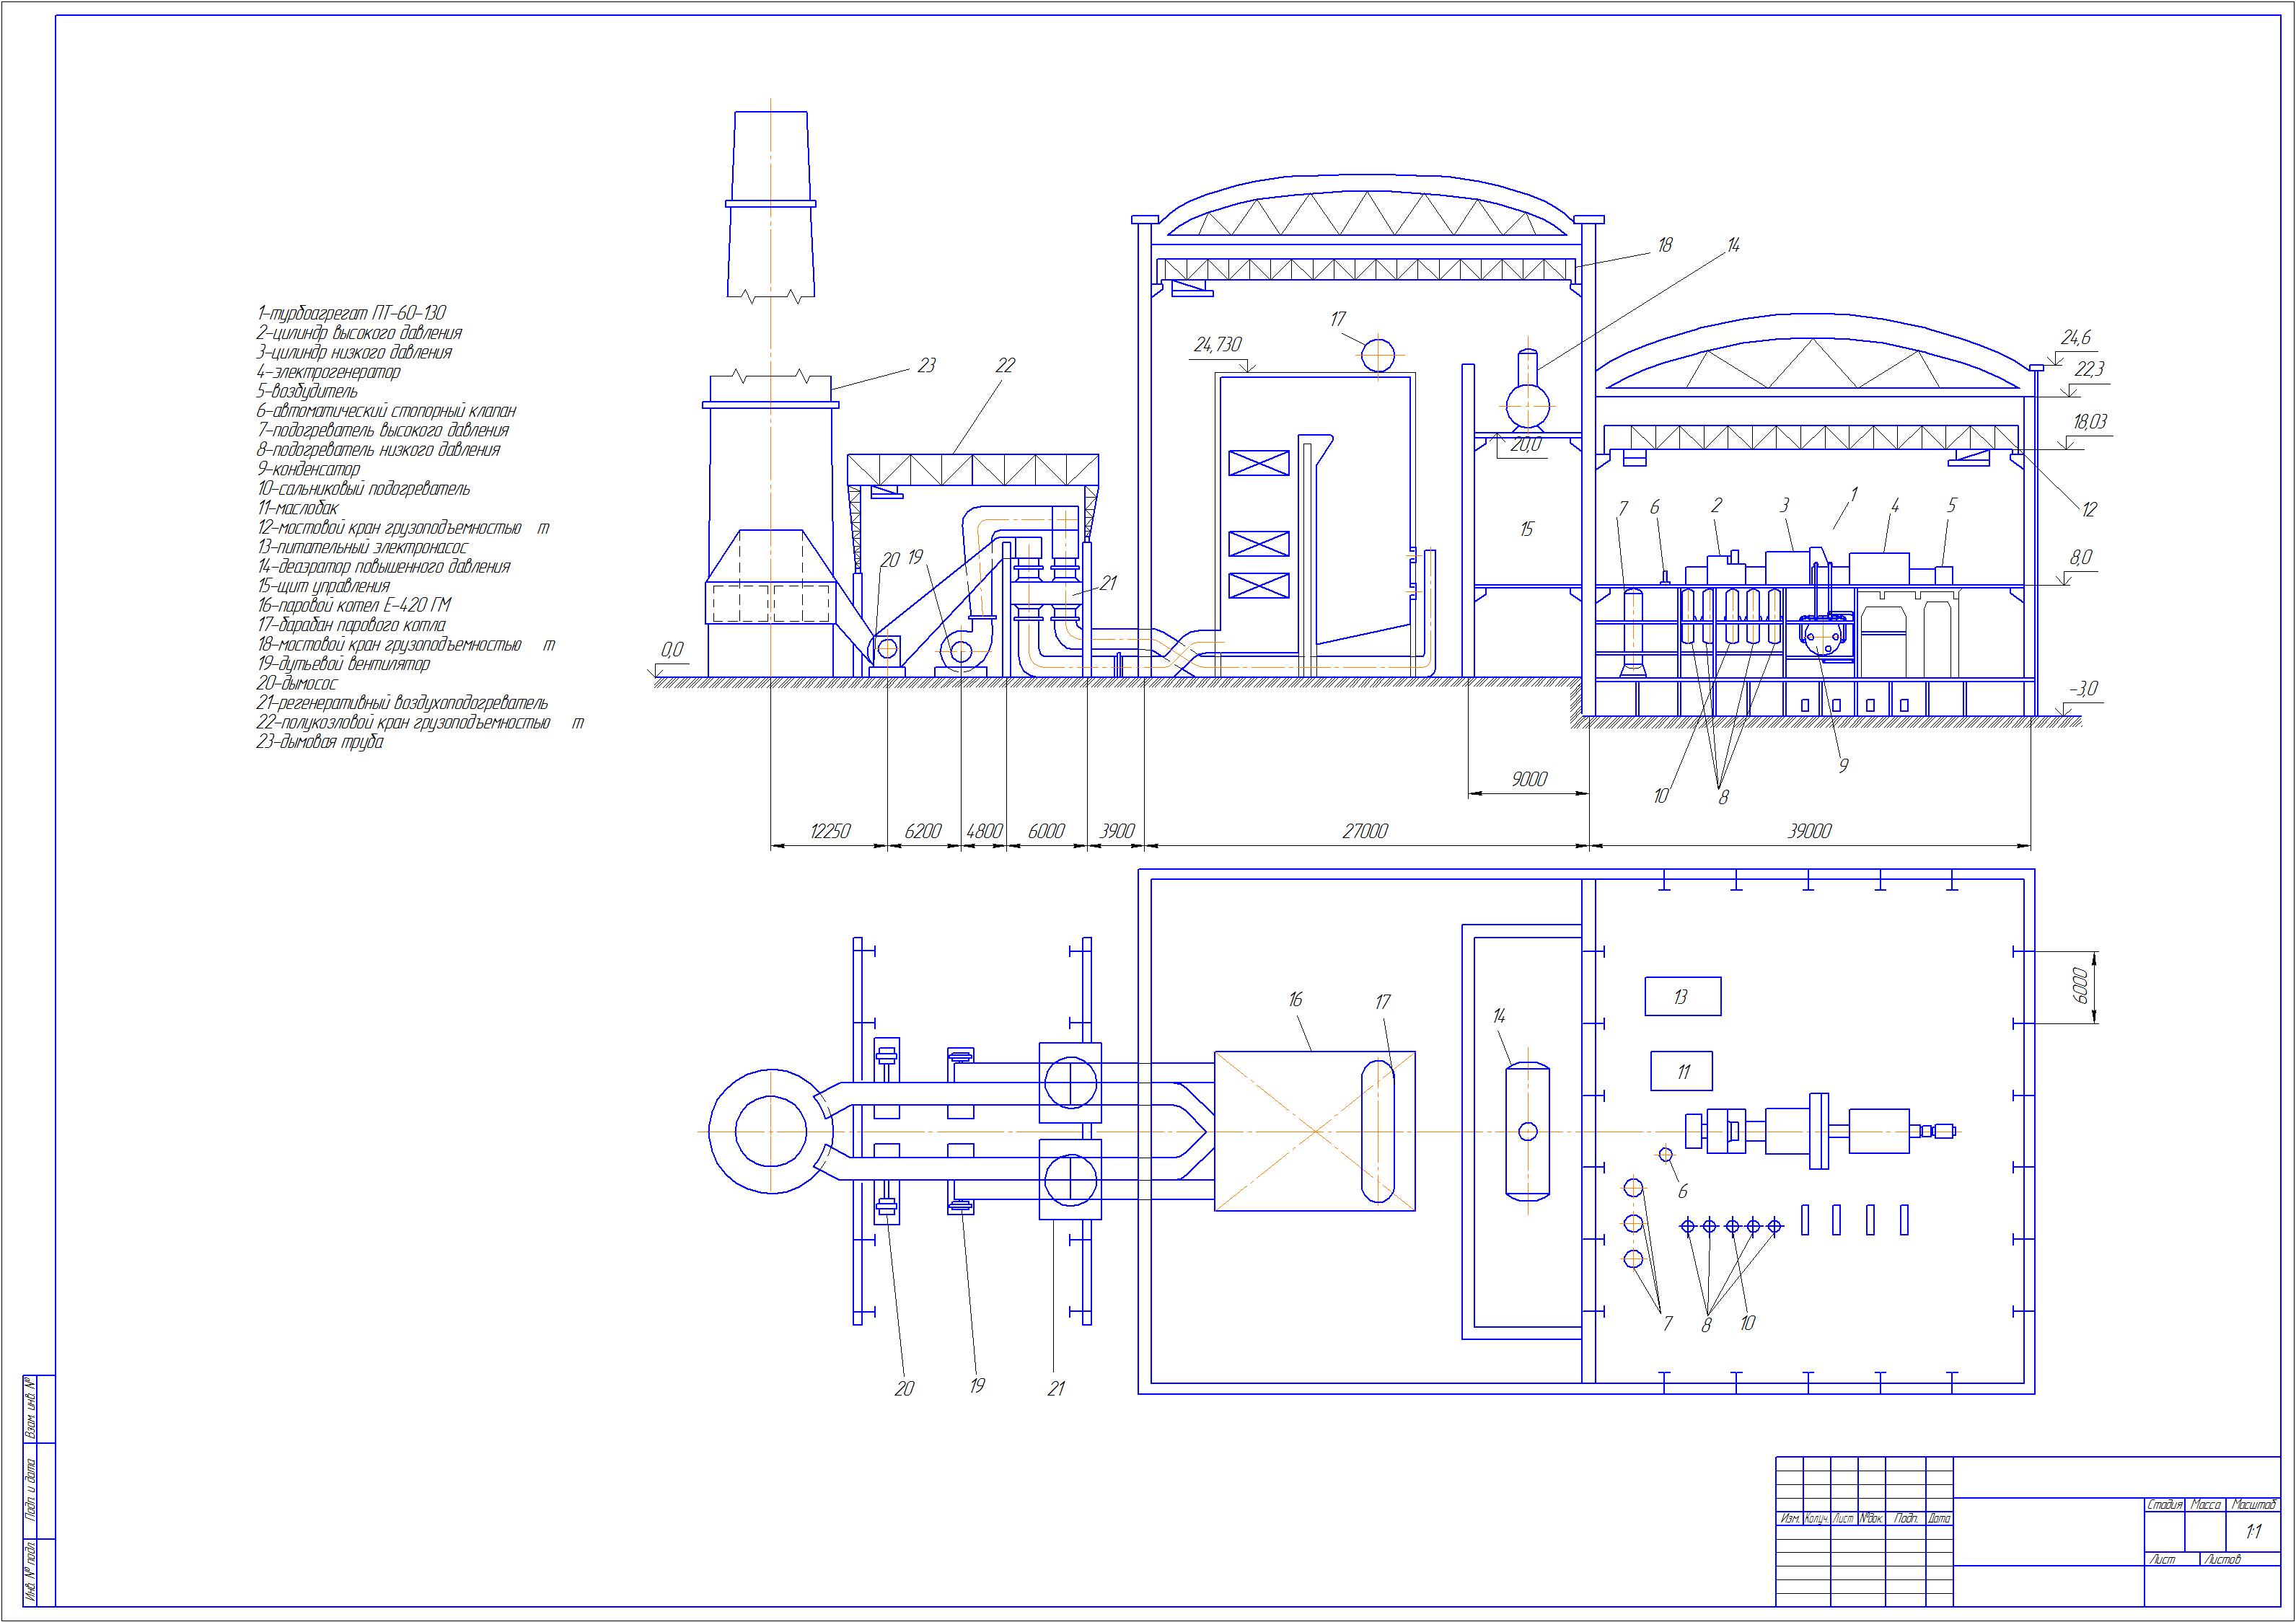
Task: Select rectangle labeled 13 in plan view
Action: (x=1683, y=996)
